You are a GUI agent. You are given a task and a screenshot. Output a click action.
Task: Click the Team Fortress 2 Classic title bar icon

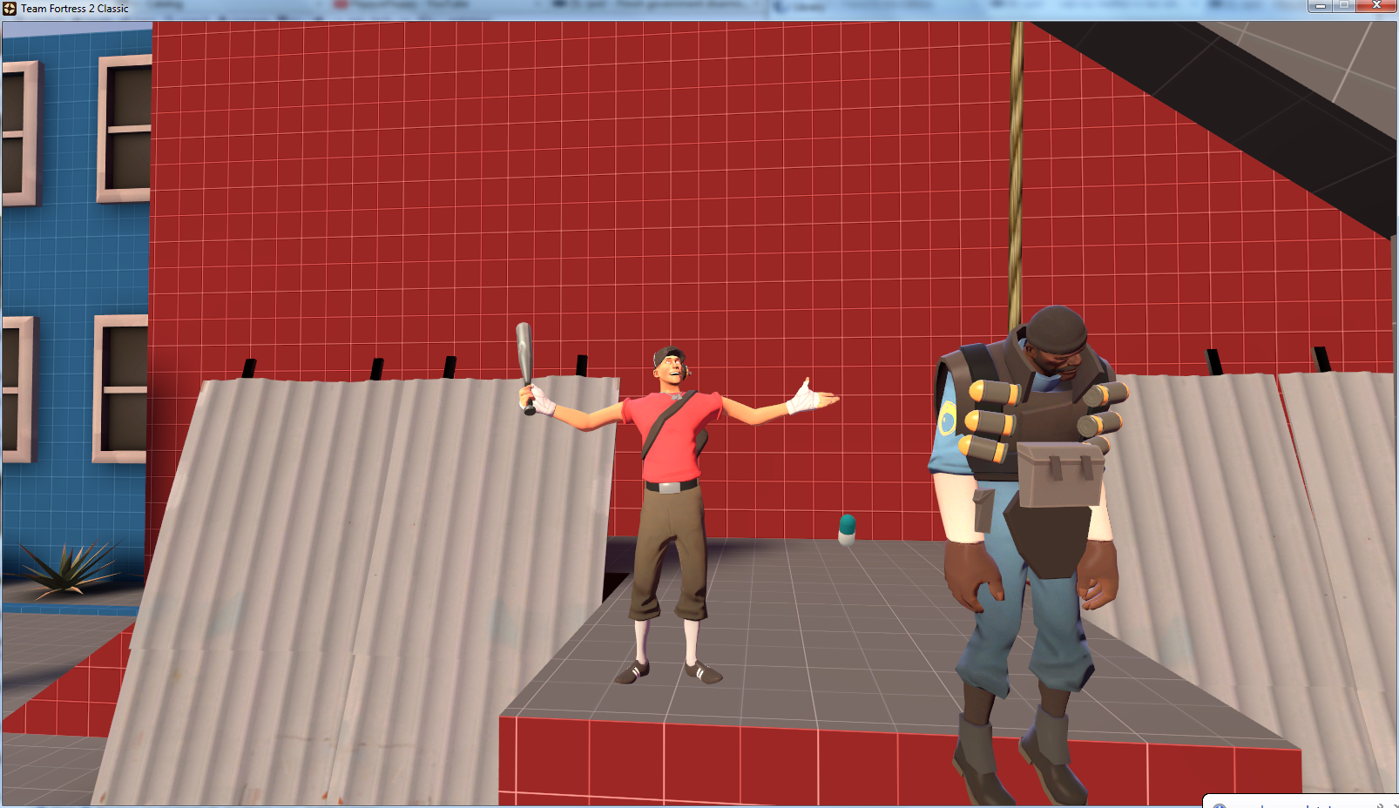(10, 8)
